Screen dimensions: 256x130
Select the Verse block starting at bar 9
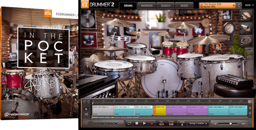point(124,110)
